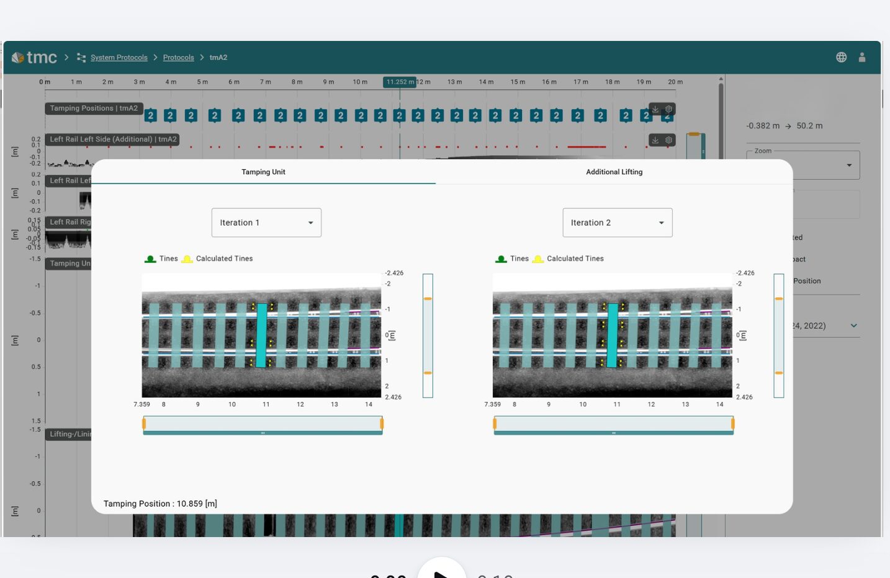The image size is (890, 578).
Task: Open settings gear for Tamping Positions track
Action: [x=668, y=109]
